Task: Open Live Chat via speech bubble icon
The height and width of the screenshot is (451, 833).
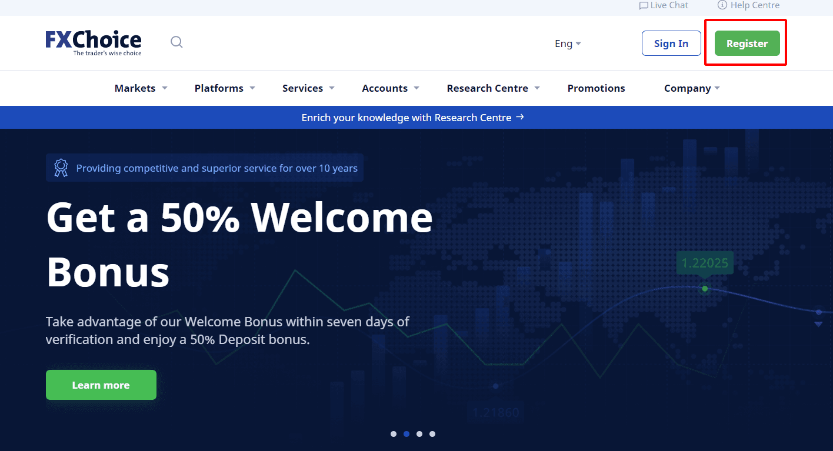Action: coord(644,5)
